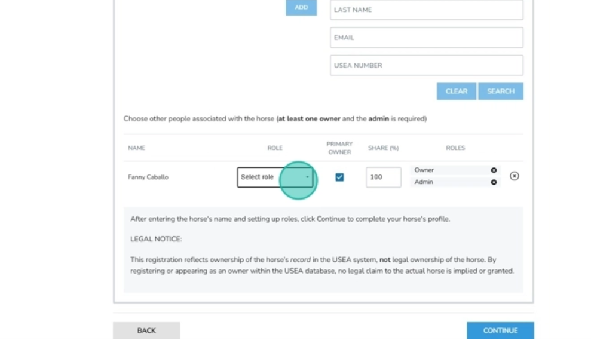Click the Fanny Caballo name

tap(148, 177)
